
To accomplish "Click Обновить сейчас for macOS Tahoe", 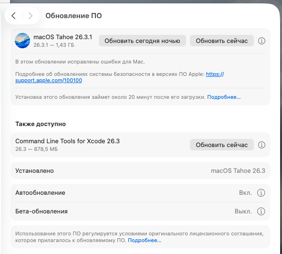I will point(222,41).
